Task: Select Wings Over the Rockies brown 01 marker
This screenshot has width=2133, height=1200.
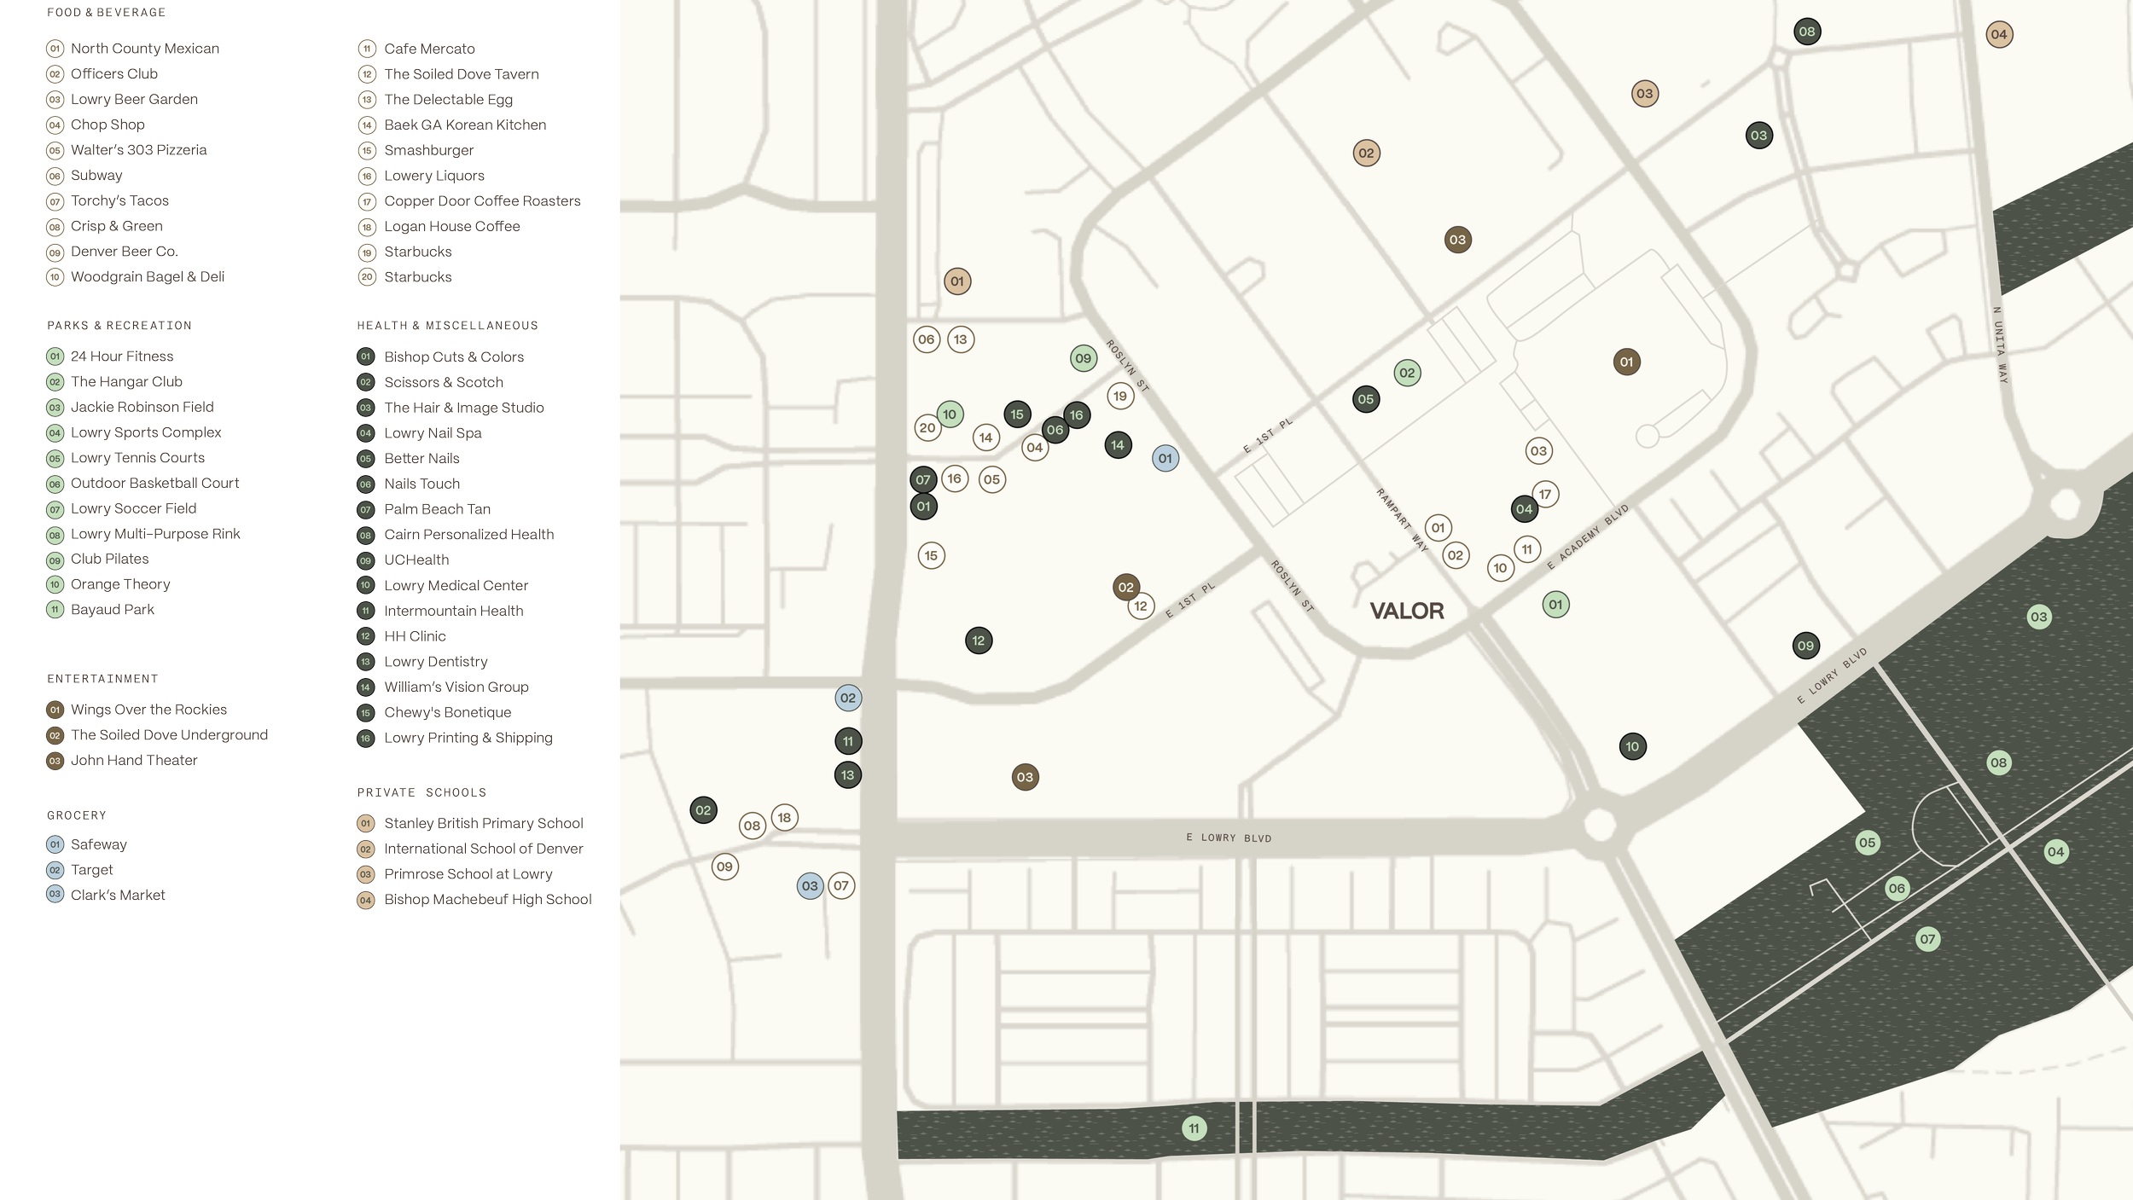Action: point(1626,362)
